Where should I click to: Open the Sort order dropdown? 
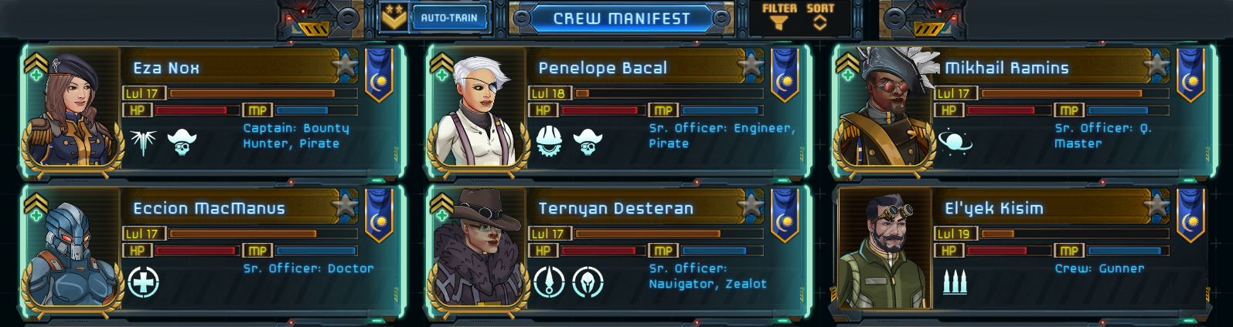pyautogui.click(x=820, y=18)
